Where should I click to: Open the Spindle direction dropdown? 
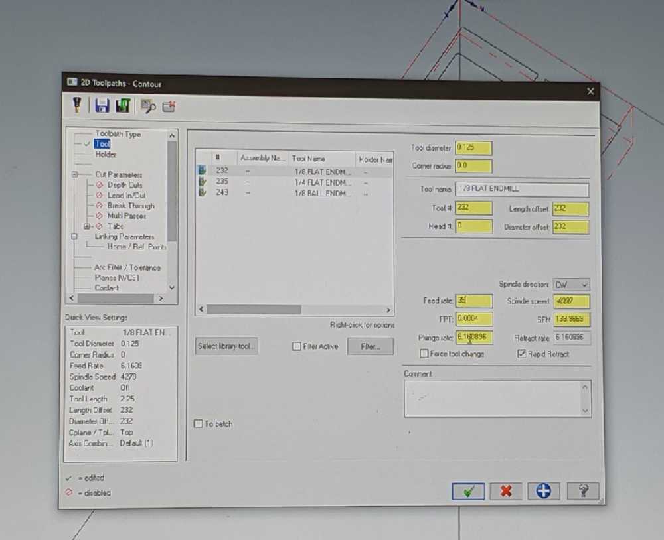click(571, 284)
